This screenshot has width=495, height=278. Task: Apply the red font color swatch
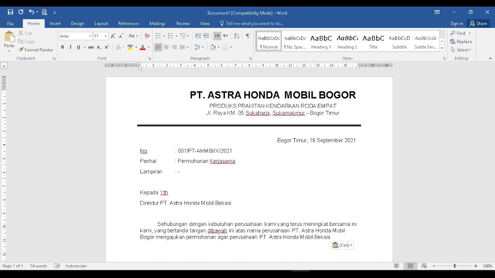click(x=143, y=47)
